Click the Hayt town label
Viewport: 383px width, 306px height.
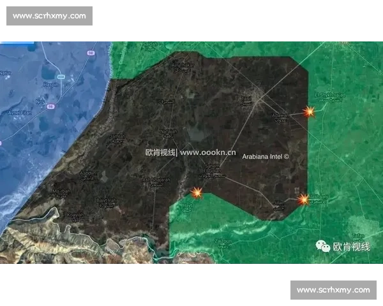188,208
